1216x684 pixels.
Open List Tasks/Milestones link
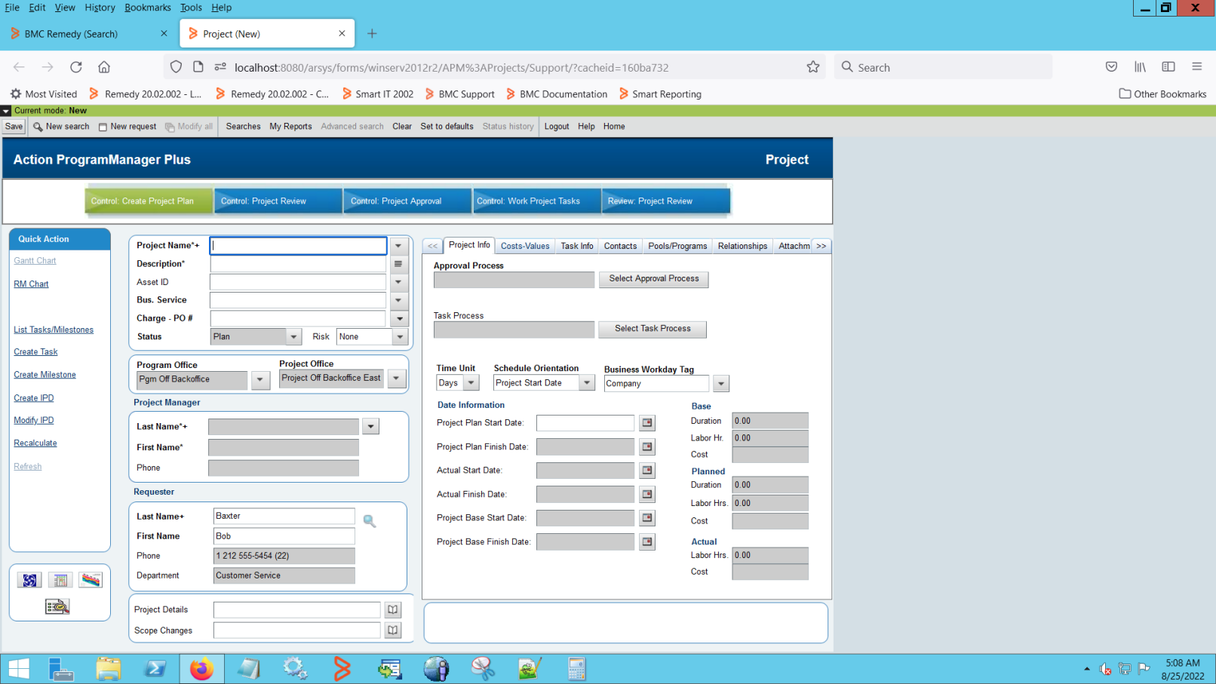point(54,330)
